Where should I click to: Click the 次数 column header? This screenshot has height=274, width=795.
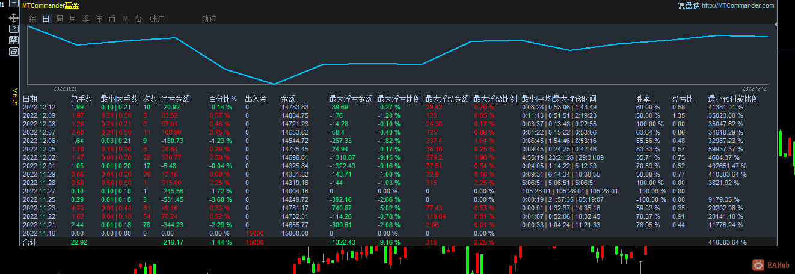(x=150, y=99)
